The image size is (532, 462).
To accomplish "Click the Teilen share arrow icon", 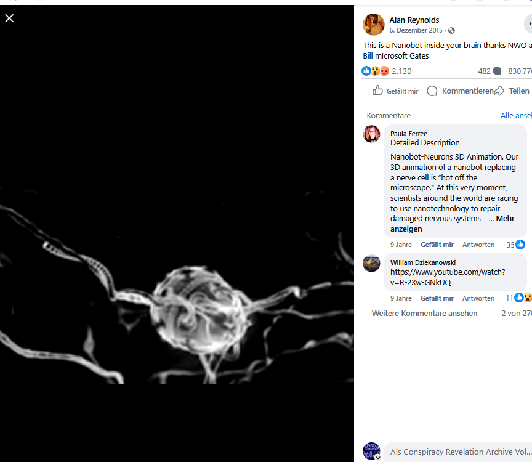I will (499, 91).
